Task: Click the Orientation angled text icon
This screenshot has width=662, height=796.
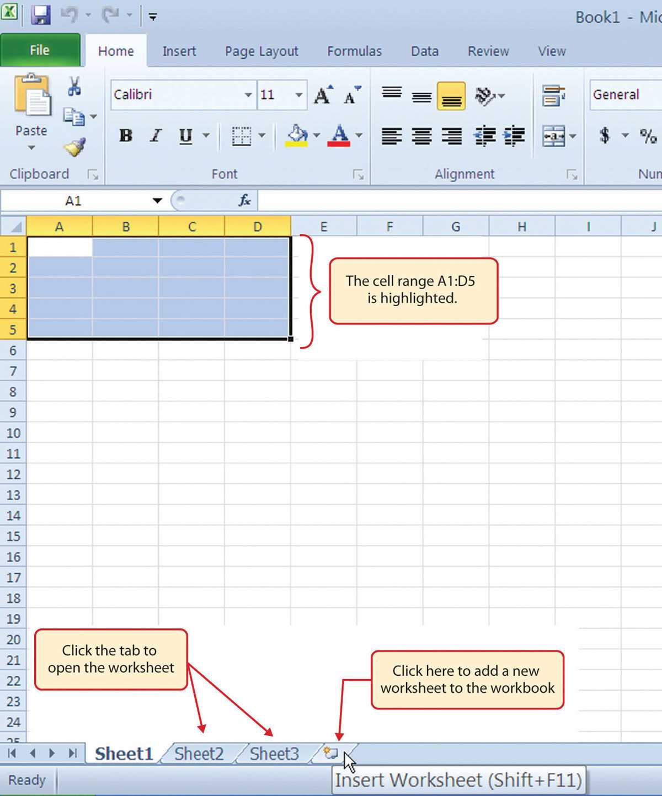Action: 484,96
